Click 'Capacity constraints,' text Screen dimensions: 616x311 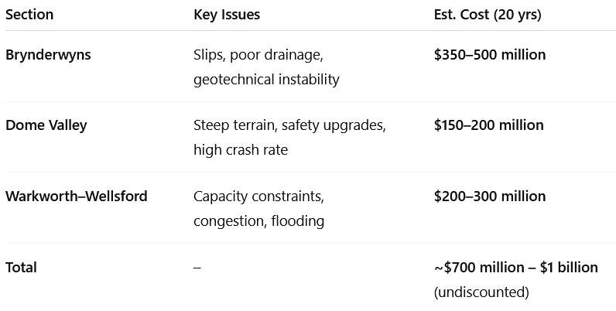(259, 197)
